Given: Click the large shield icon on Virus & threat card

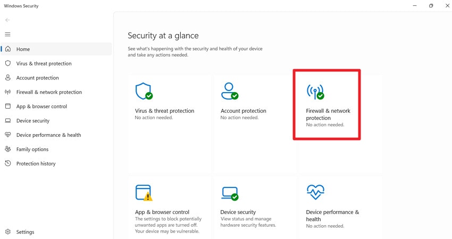Looking at the screenshot, I should 144,91.
